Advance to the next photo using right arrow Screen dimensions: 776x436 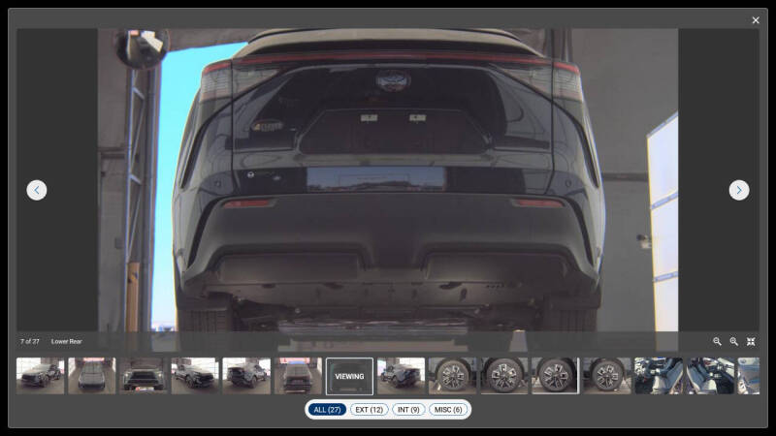pos(739,190)
